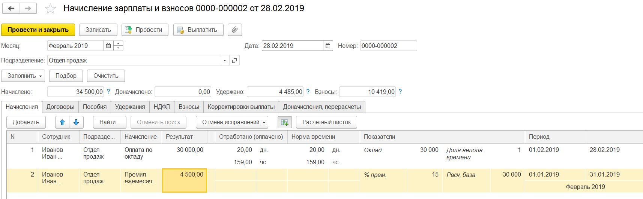Screen dimensions: 643x199
Task: Click Расч. база value 30 000
Action: [x=508, y=174]
